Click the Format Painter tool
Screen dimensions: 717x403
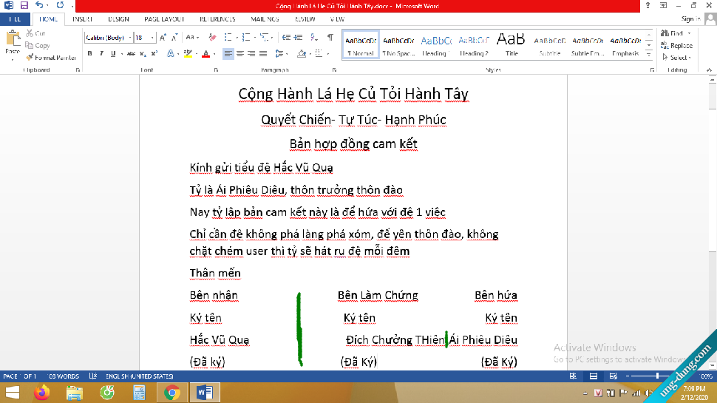[x=50, y=57]
